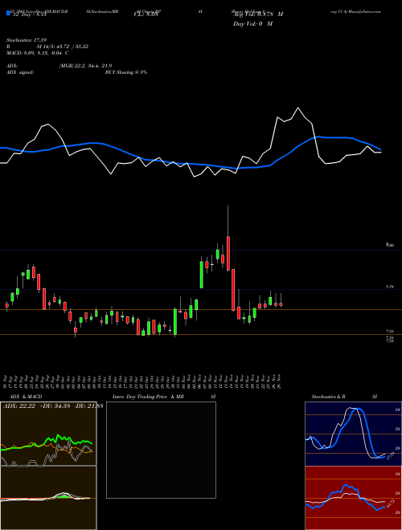Open the ADX indicator chart panel

tap(48, 434)
